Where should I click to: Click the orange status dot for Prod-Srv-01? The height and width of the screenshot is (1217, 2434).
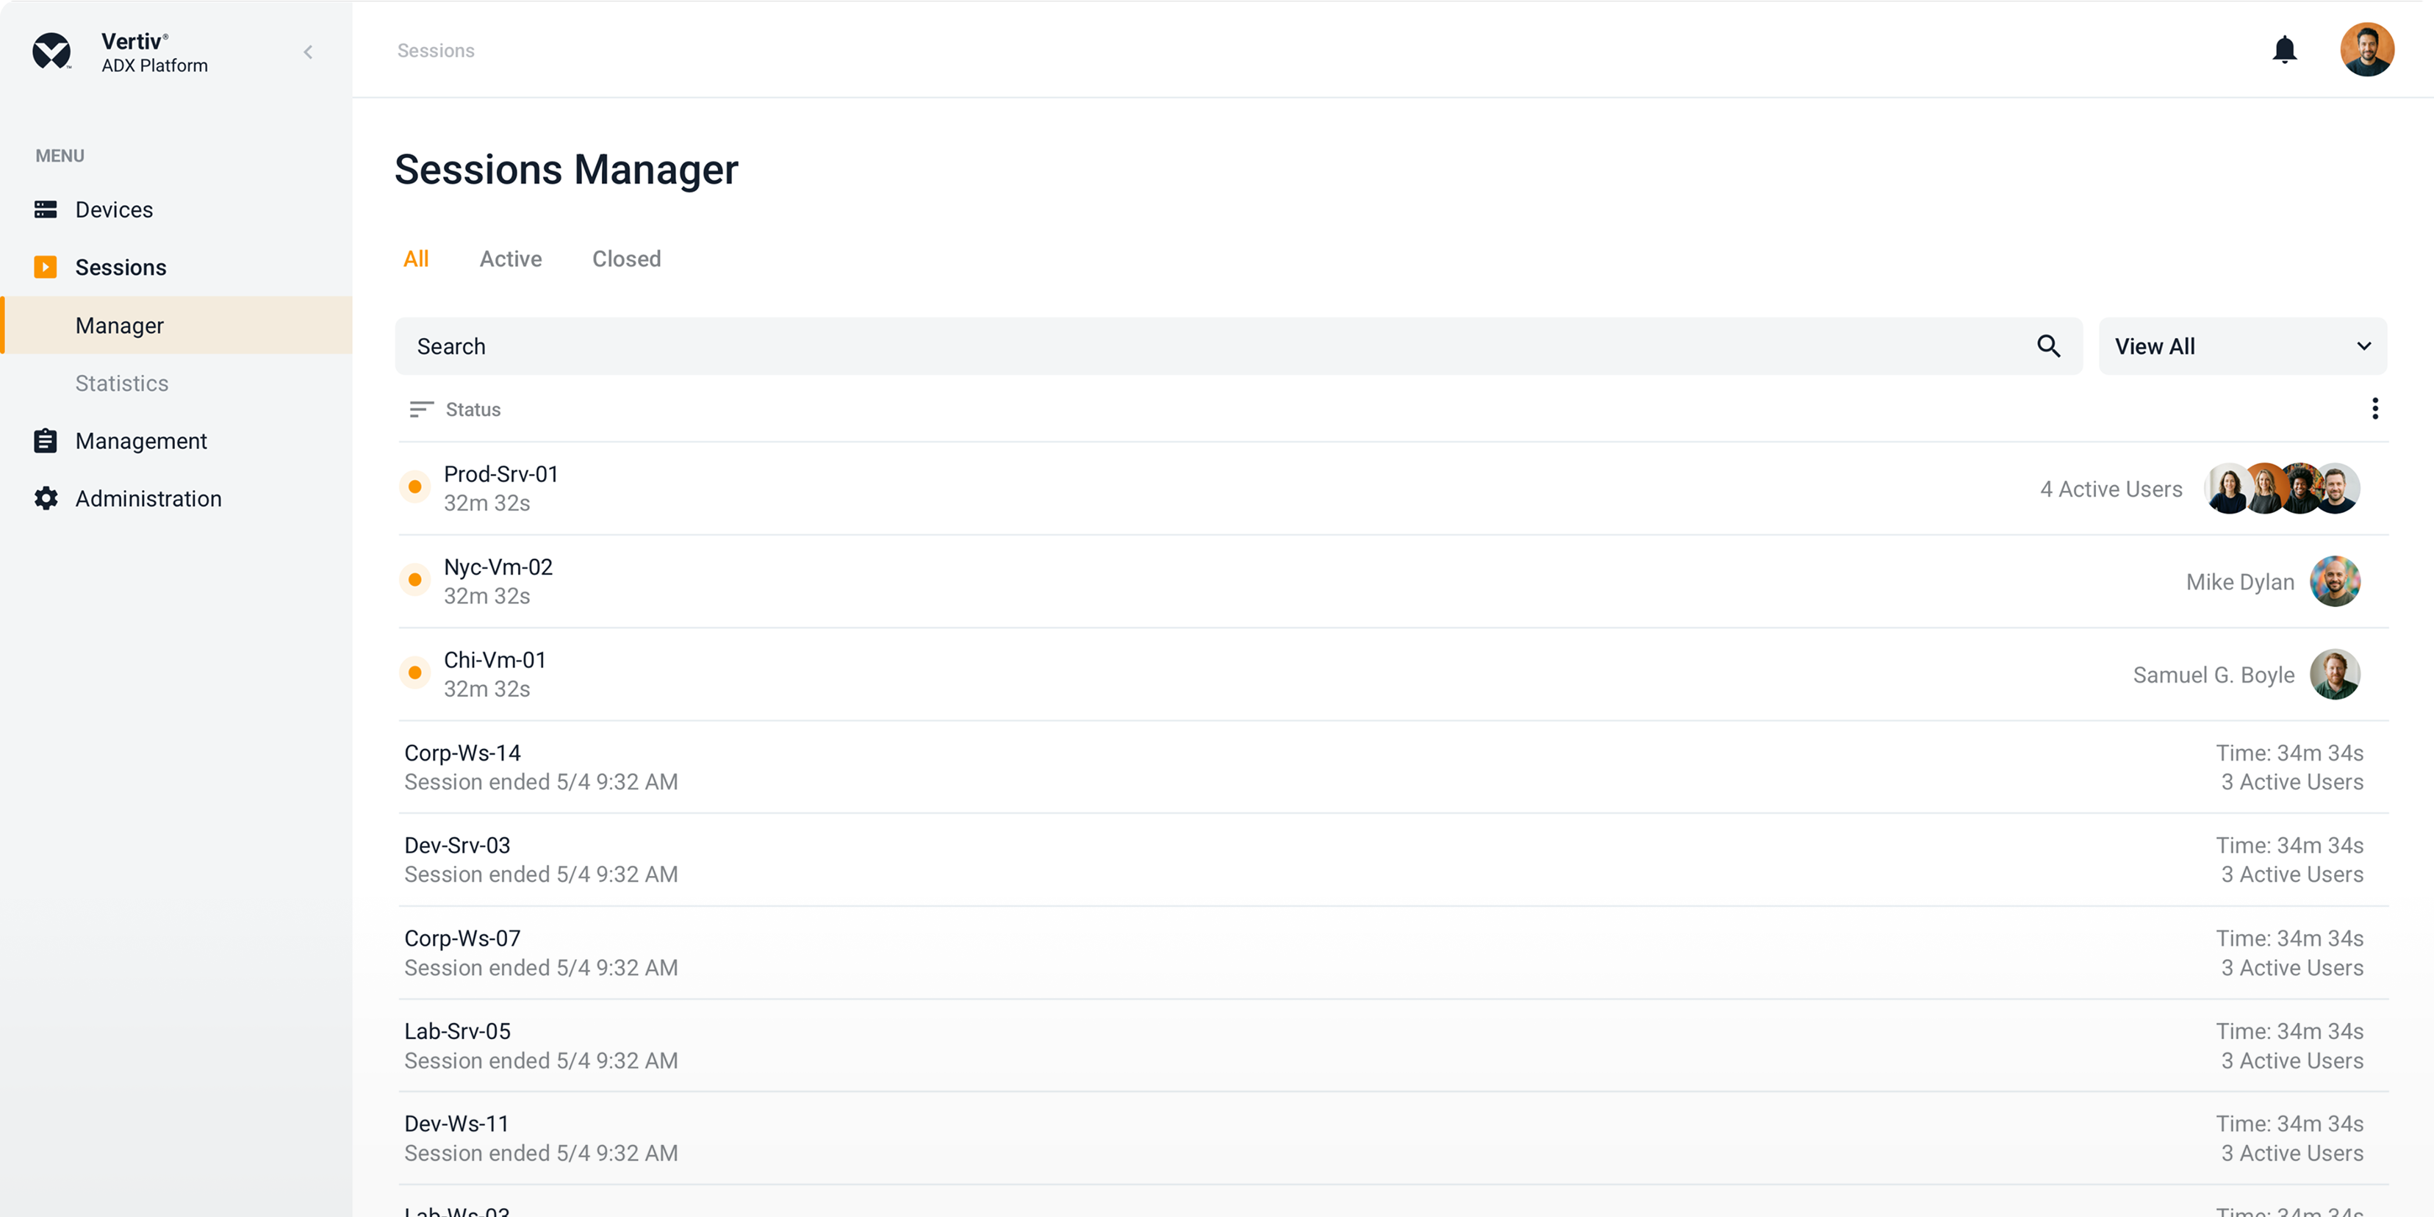click(414, 487)
